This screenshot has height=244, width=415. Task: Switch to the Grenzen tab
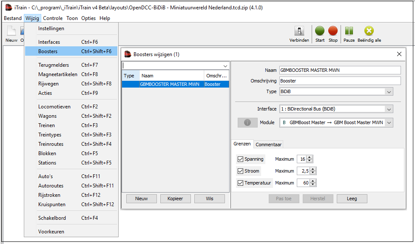tap(242, 144)
